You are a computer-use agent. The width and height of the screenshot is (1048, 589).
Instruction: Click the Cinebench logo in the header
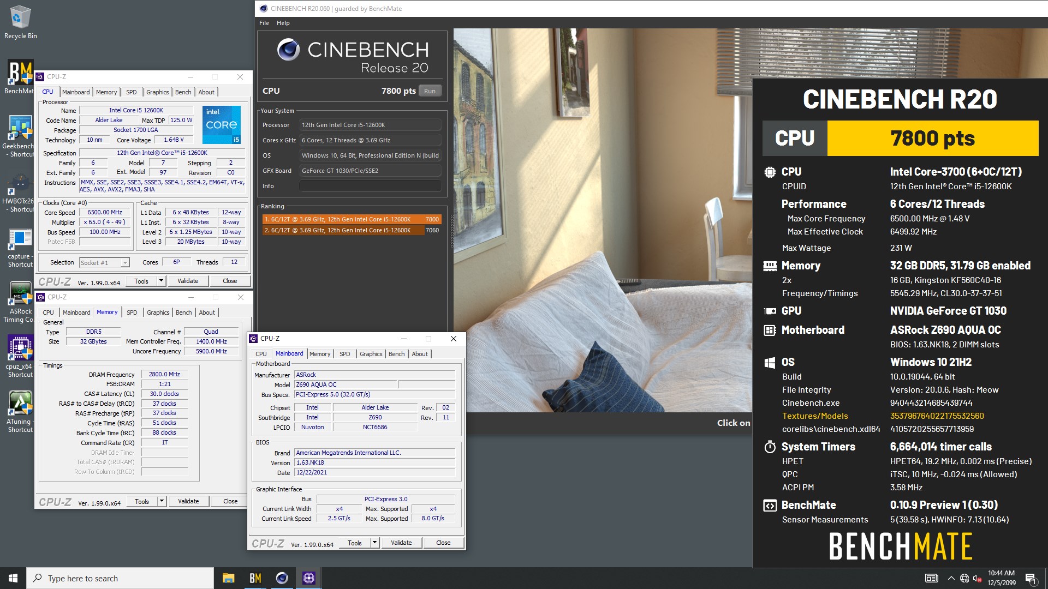click(x=288, y=50)
